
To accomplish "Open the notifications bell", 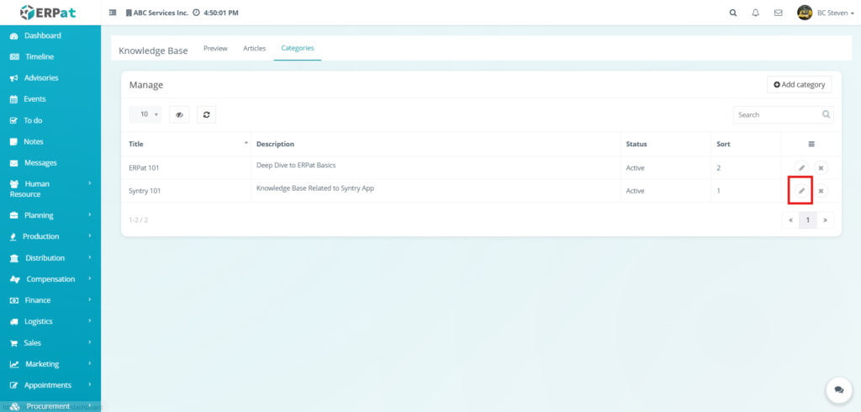I will [755, 13].
